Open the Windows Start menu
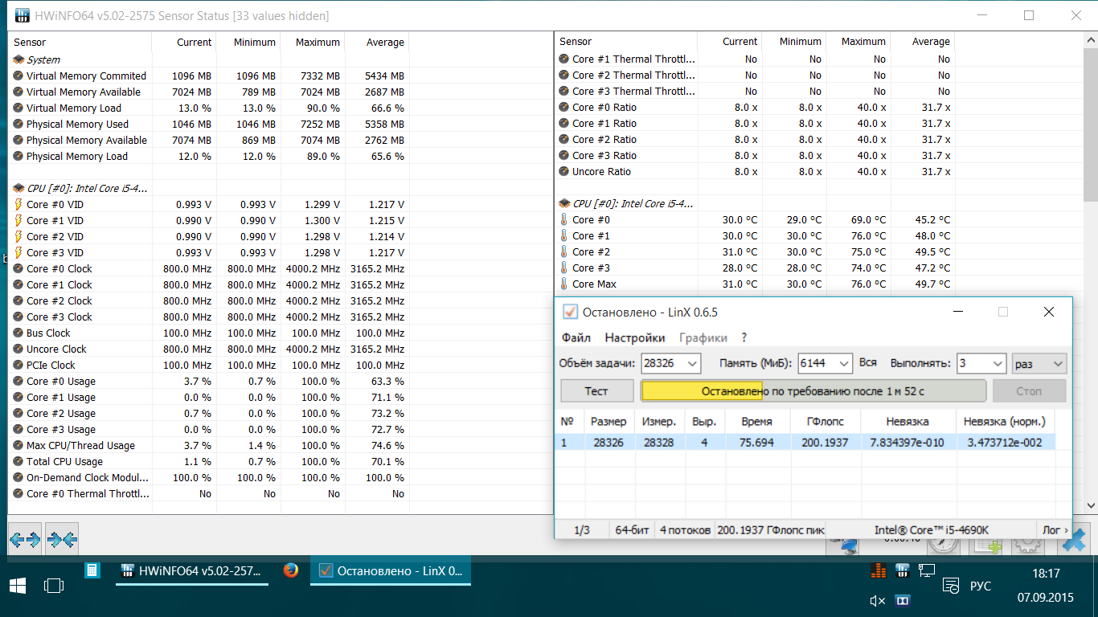The height and width of the screenshot is (617, 1098). pos(17,586)
